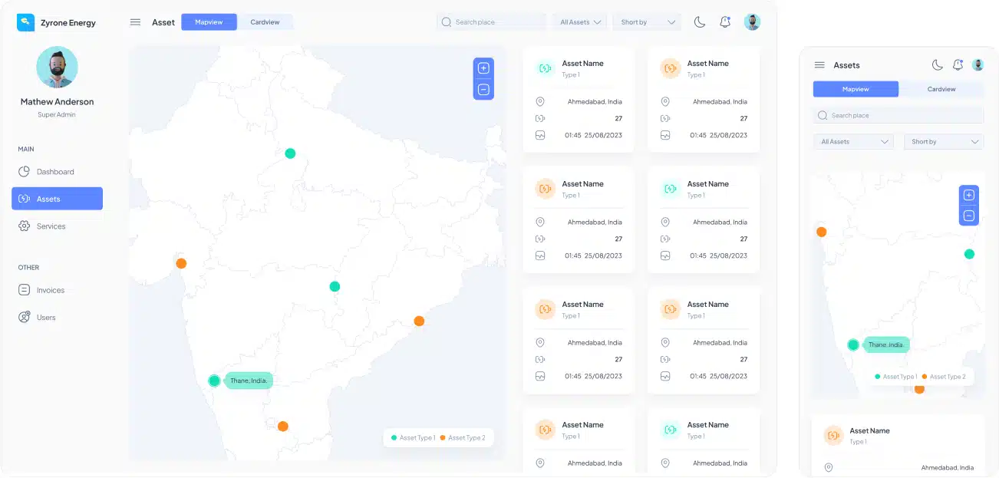999x478 pixels.
Task: Open user avatar in desktop top-right header
Action: 752,22
